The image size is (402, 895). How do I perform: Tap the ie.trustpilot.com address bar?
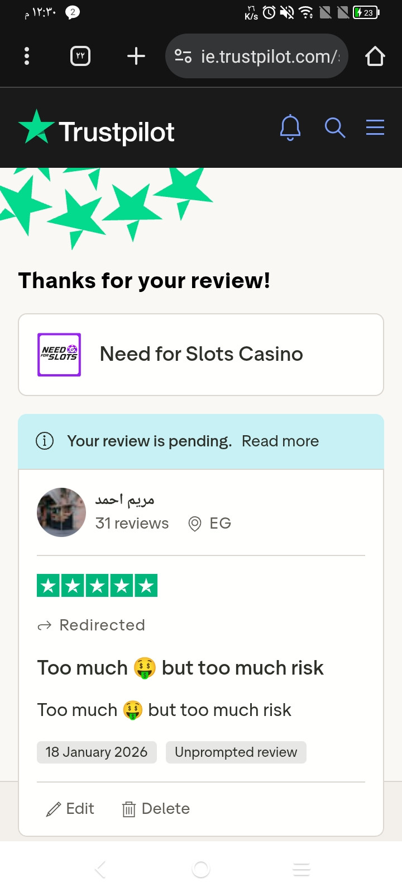[x=269, y=56]
